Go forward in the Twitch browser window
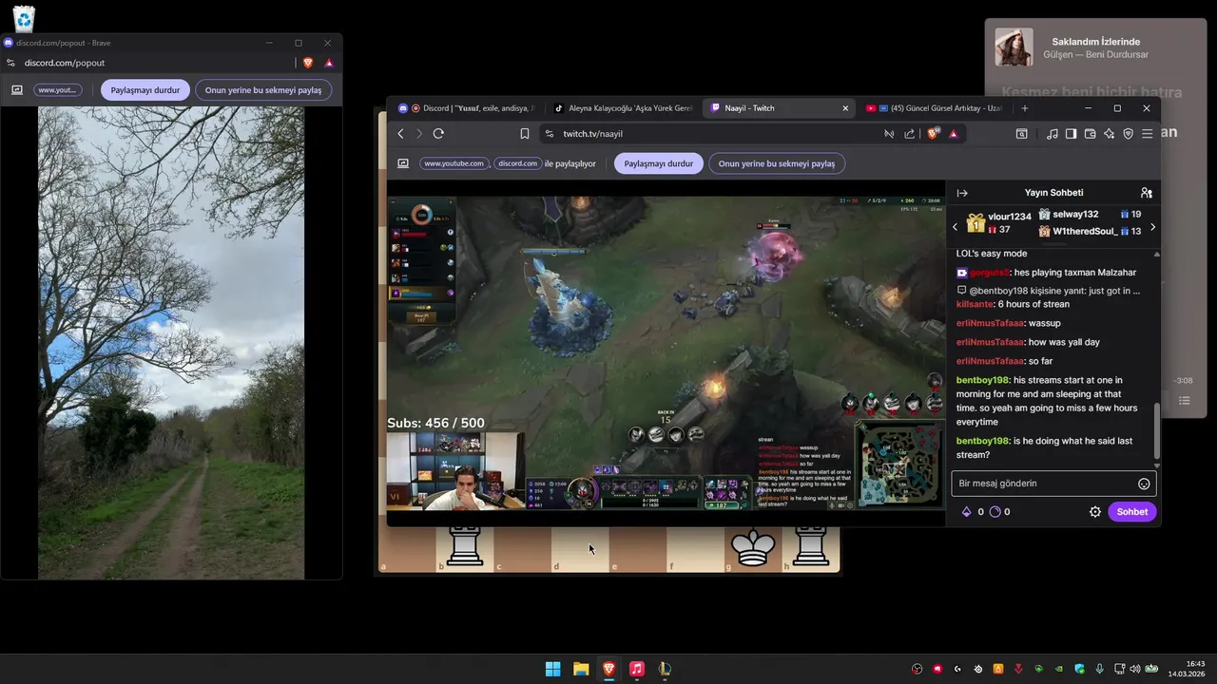Image resolution: width=1217 pixels, height=684 pixels. [x=419, y=134]
